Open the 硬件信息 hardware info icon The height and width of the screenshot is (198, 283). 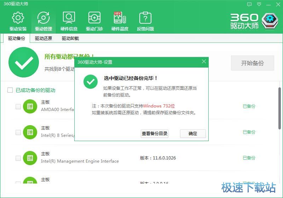click(x=69, y=18)
